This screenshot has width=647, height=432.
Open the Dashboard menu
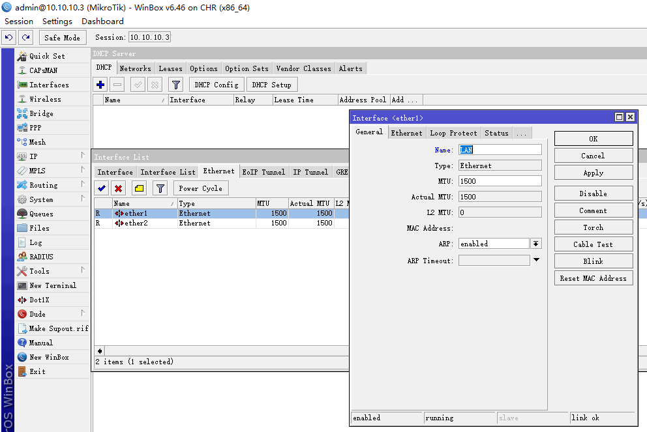point(102,22)
